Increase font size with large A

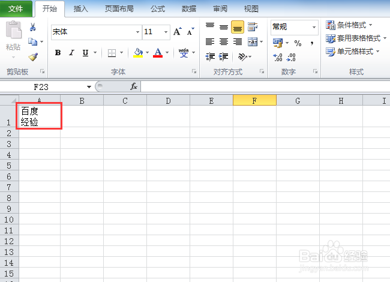178,32
